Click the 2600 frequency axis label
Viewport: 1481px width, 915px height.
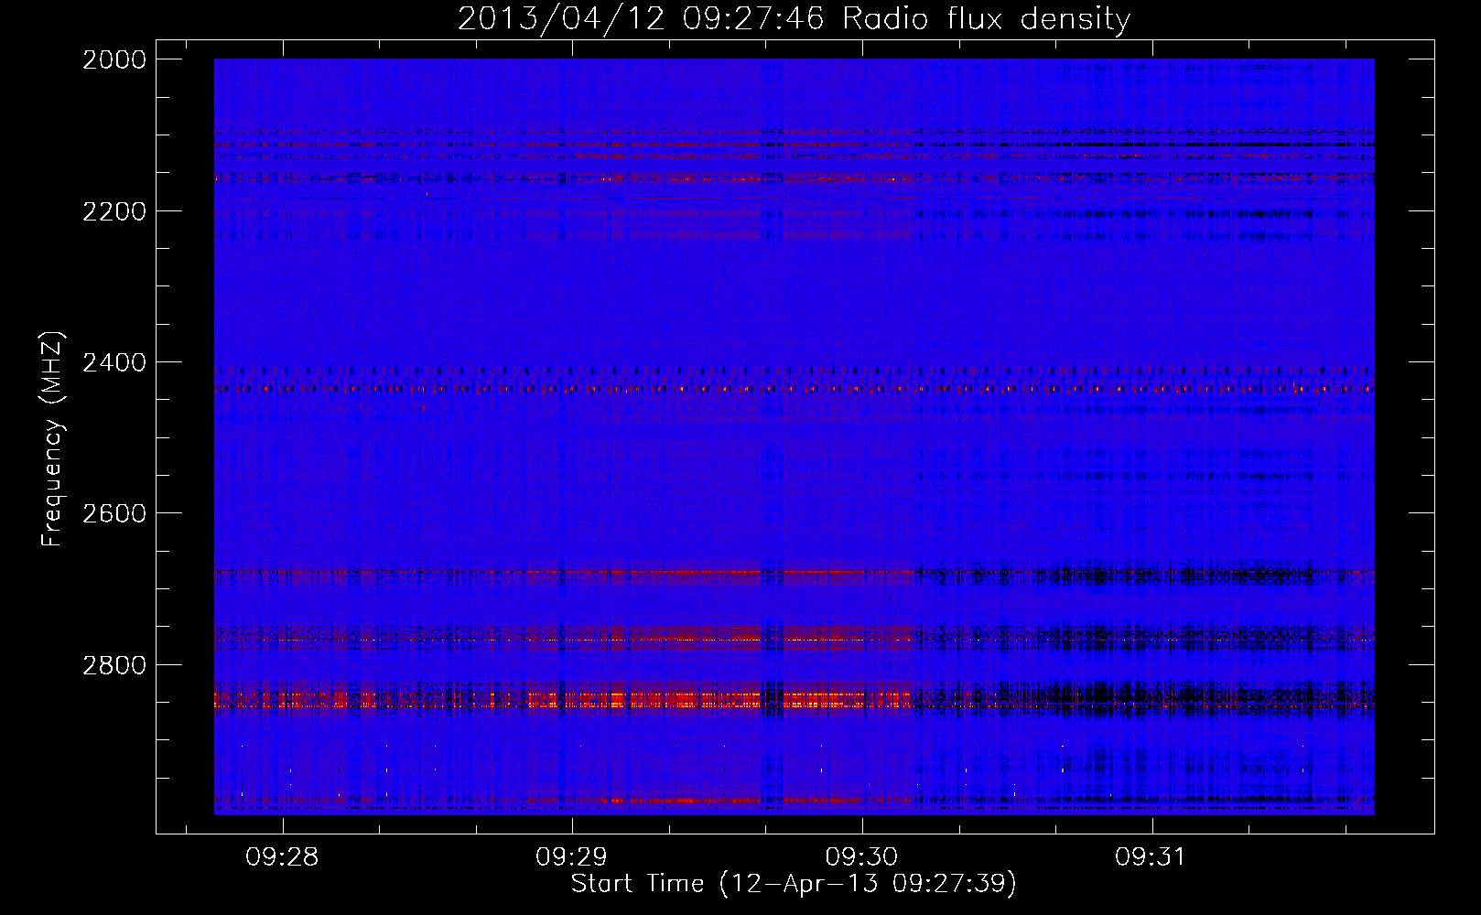click(114, 513)
